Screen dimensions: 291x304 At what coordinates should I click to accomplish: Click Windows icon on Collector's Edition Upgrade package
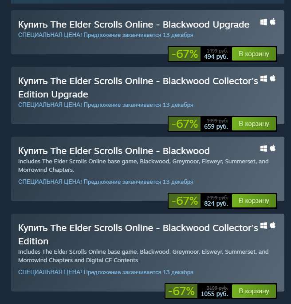point(263,79)
